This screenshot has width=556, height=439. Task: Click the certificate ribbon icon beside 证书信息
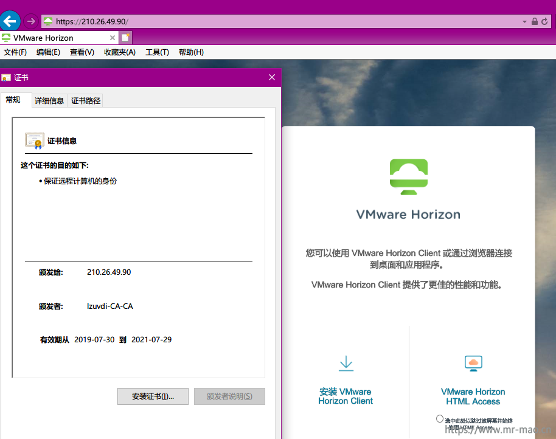[35, 140]
